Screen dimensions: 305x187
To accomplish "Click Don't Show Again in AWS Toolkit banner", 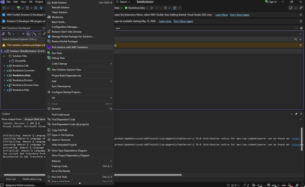I will (x=240, y=15).
